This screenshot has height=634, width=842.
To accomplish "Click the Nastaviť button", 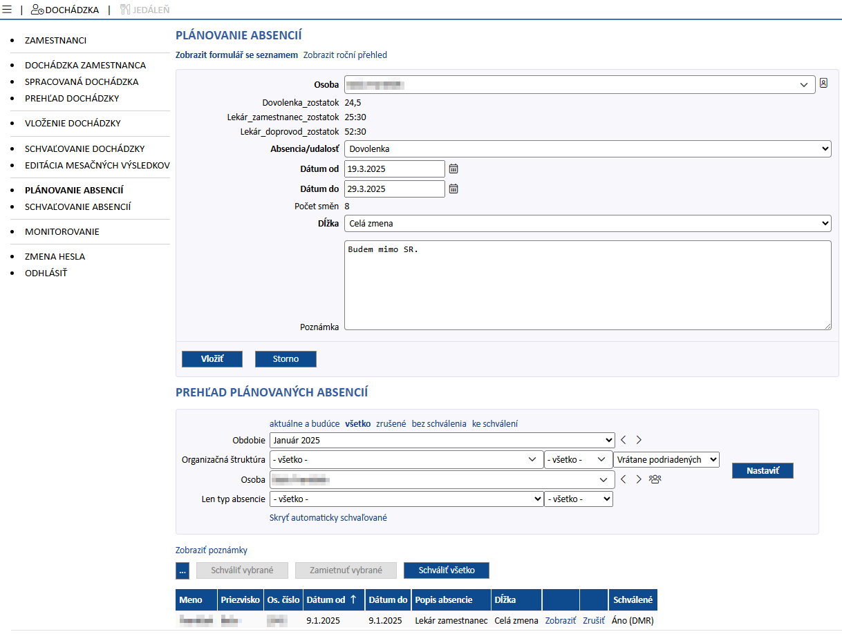I will coord(763,470).
